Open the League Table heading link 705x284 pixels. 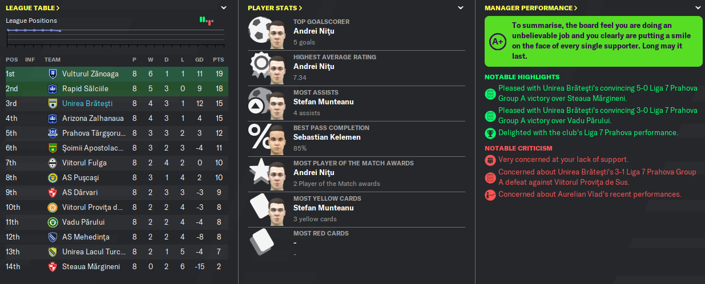(x=33, y=8)
